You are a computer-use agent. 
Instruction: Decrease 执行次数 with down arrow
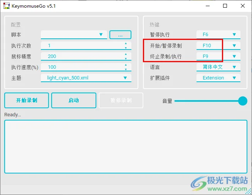coord(126,48)
